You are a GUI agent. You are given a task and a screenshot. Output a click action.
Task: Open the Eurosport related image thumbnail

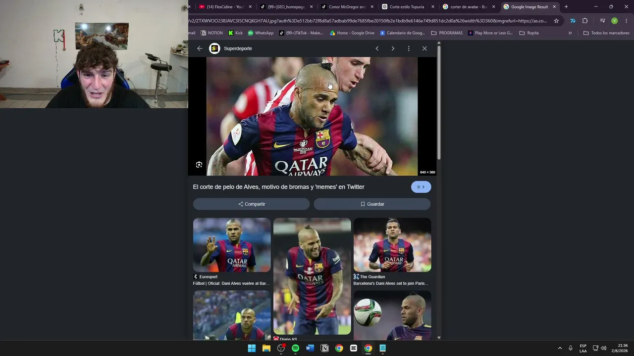tap(232, 245)
